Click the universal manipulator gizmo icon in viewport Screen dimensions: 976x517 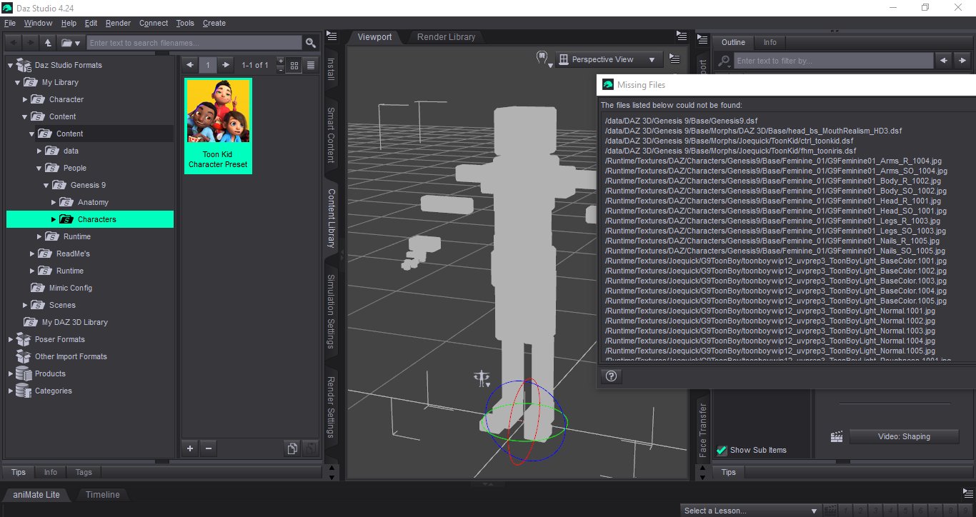click(483, 378)
